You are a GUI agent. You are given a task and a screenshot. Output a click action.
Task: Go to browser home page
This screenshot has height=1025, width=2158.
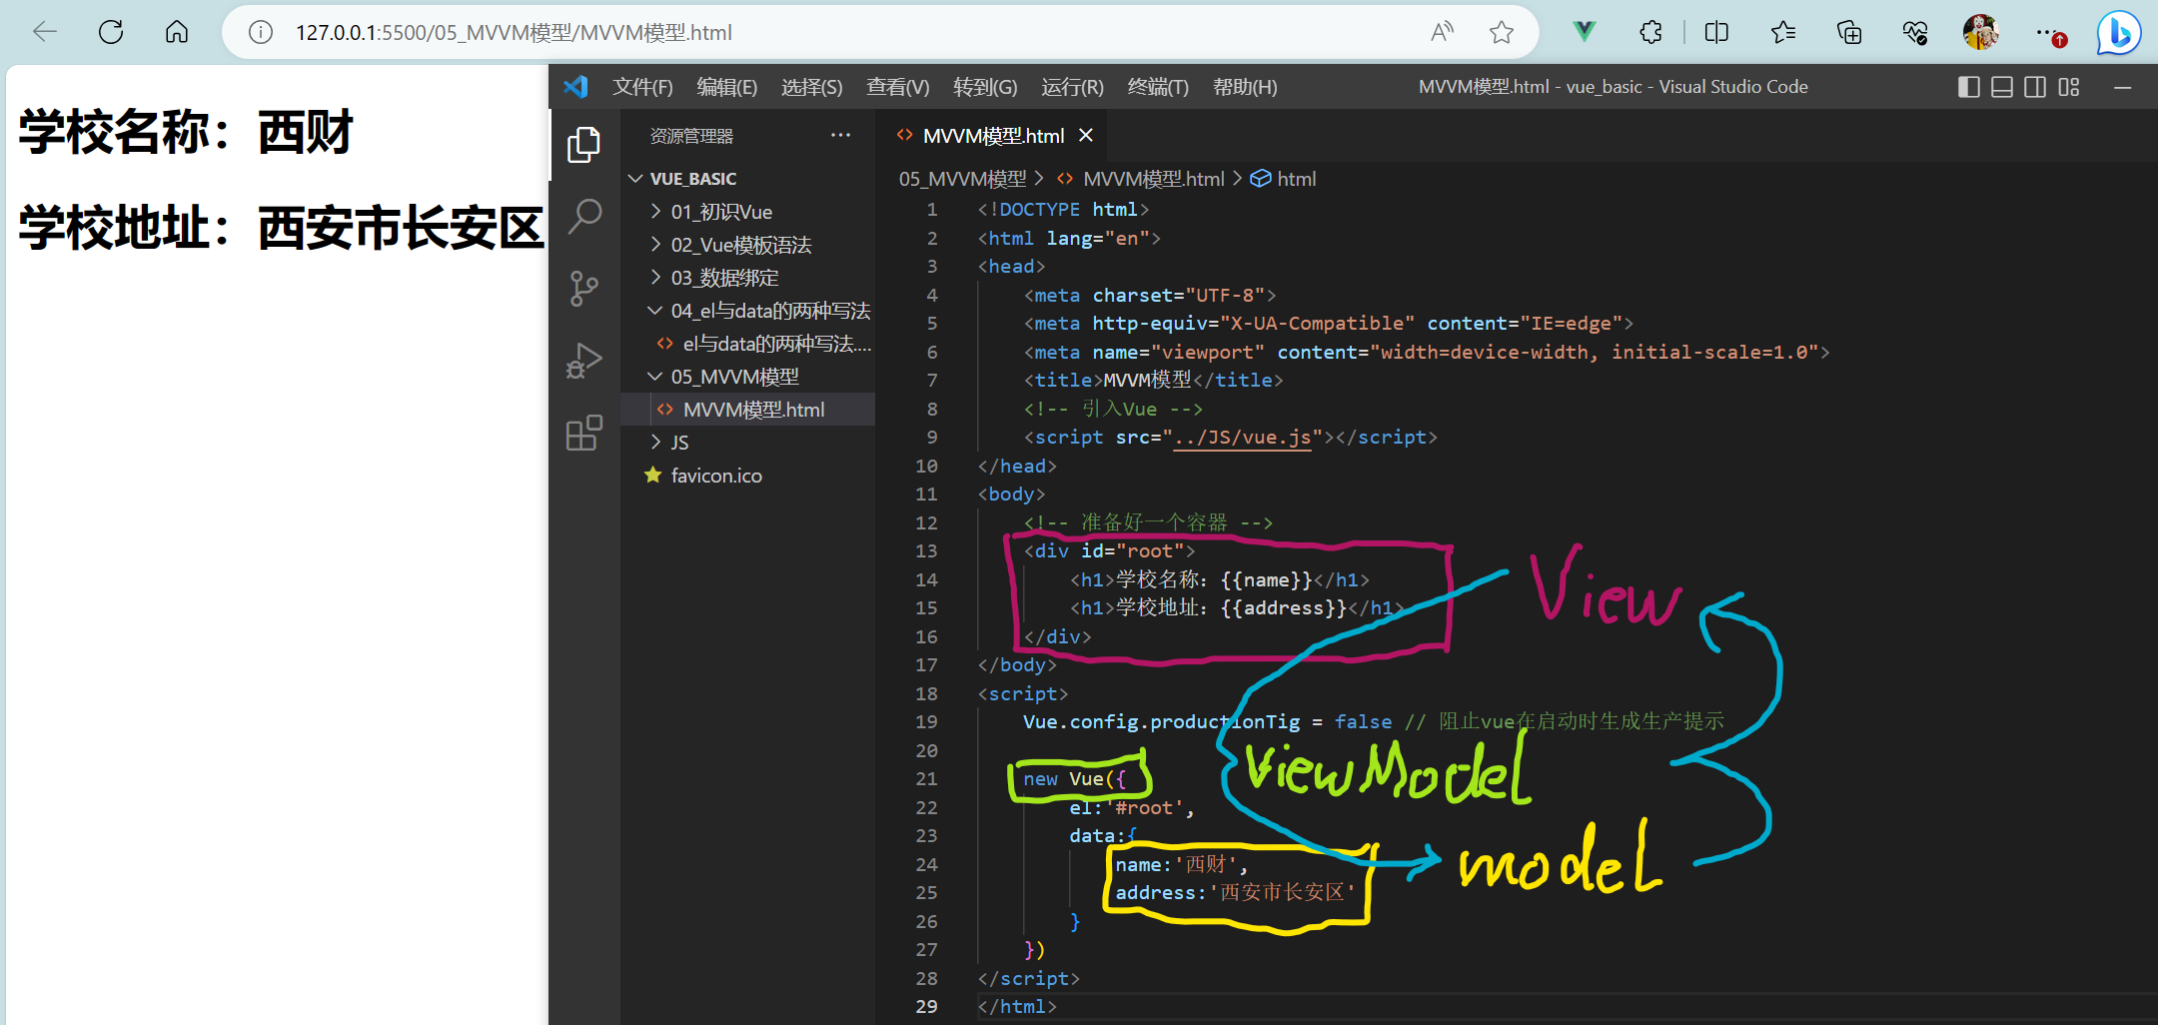[x=177, y=32]
